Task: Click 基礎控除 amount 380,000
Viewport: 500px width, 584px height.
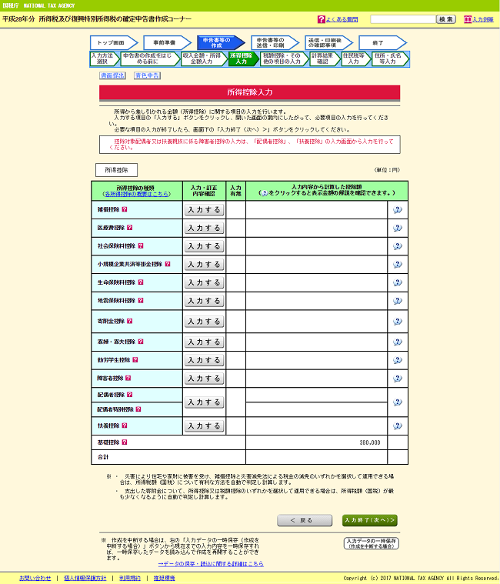Action: click(370, 442)
